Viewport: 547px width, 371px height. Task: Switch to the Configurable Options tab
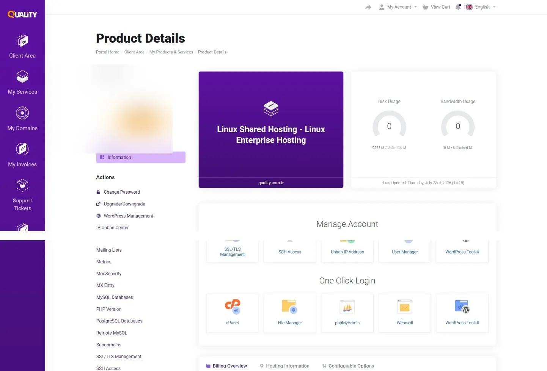coord(348,366)
